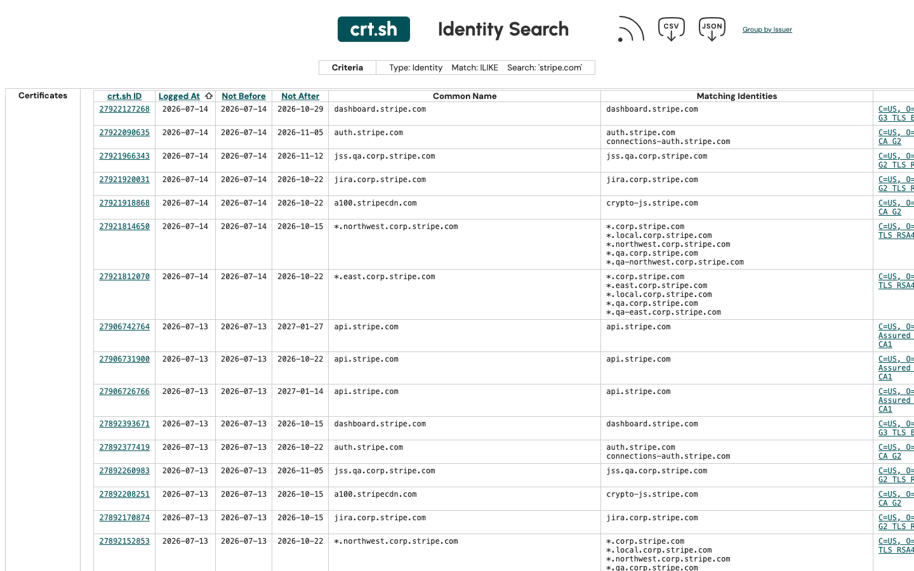914x571 pixels.
Task: Open certificate 27906726766
Action: 124,391
